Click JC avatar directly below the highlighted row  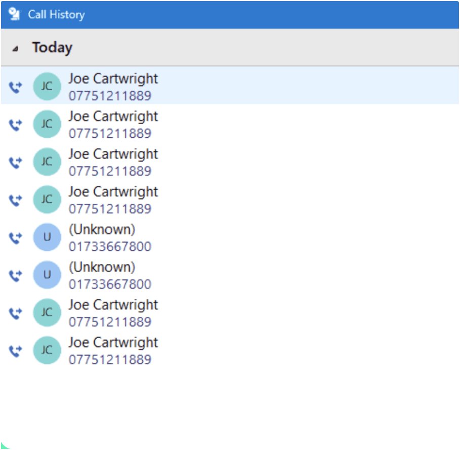[47, 124]
